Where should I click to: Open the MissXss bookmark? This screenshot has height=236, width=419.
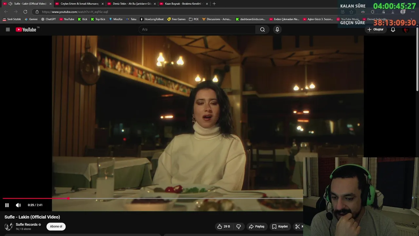[116, 19]
